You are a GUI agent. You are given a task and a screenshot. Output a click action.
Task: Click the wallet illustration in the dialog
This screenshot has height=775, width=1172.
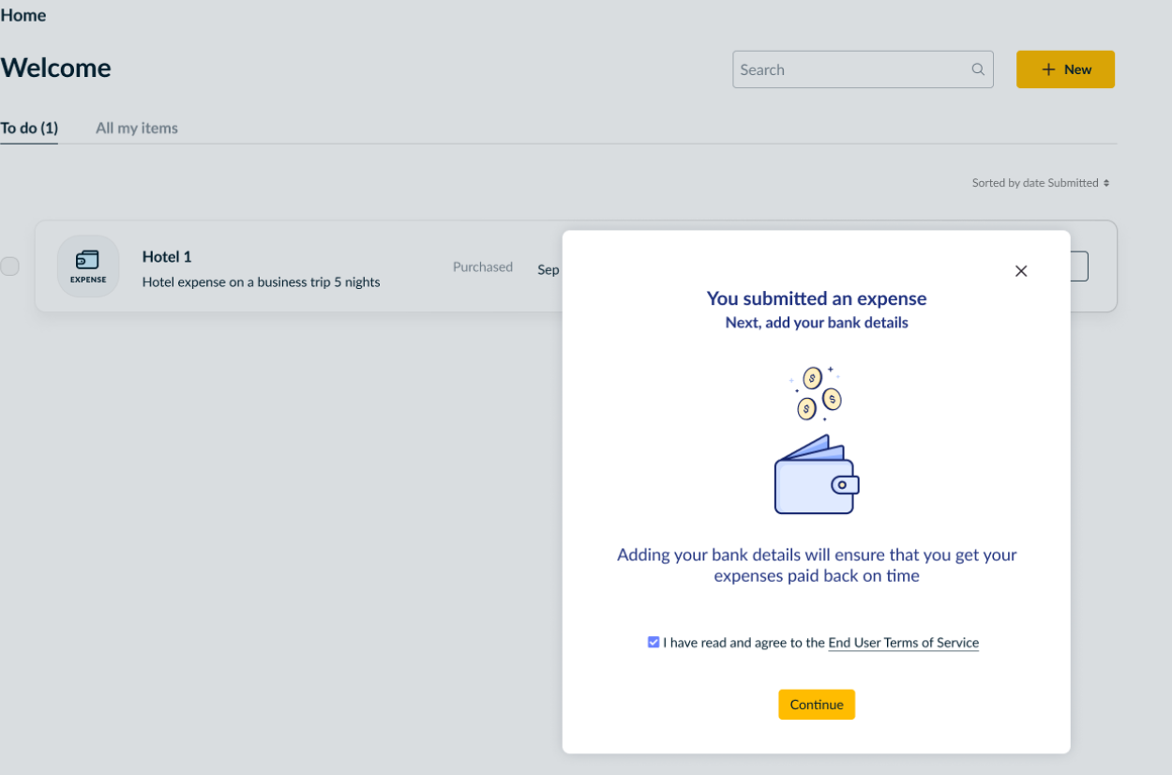(x=816, y=476)
